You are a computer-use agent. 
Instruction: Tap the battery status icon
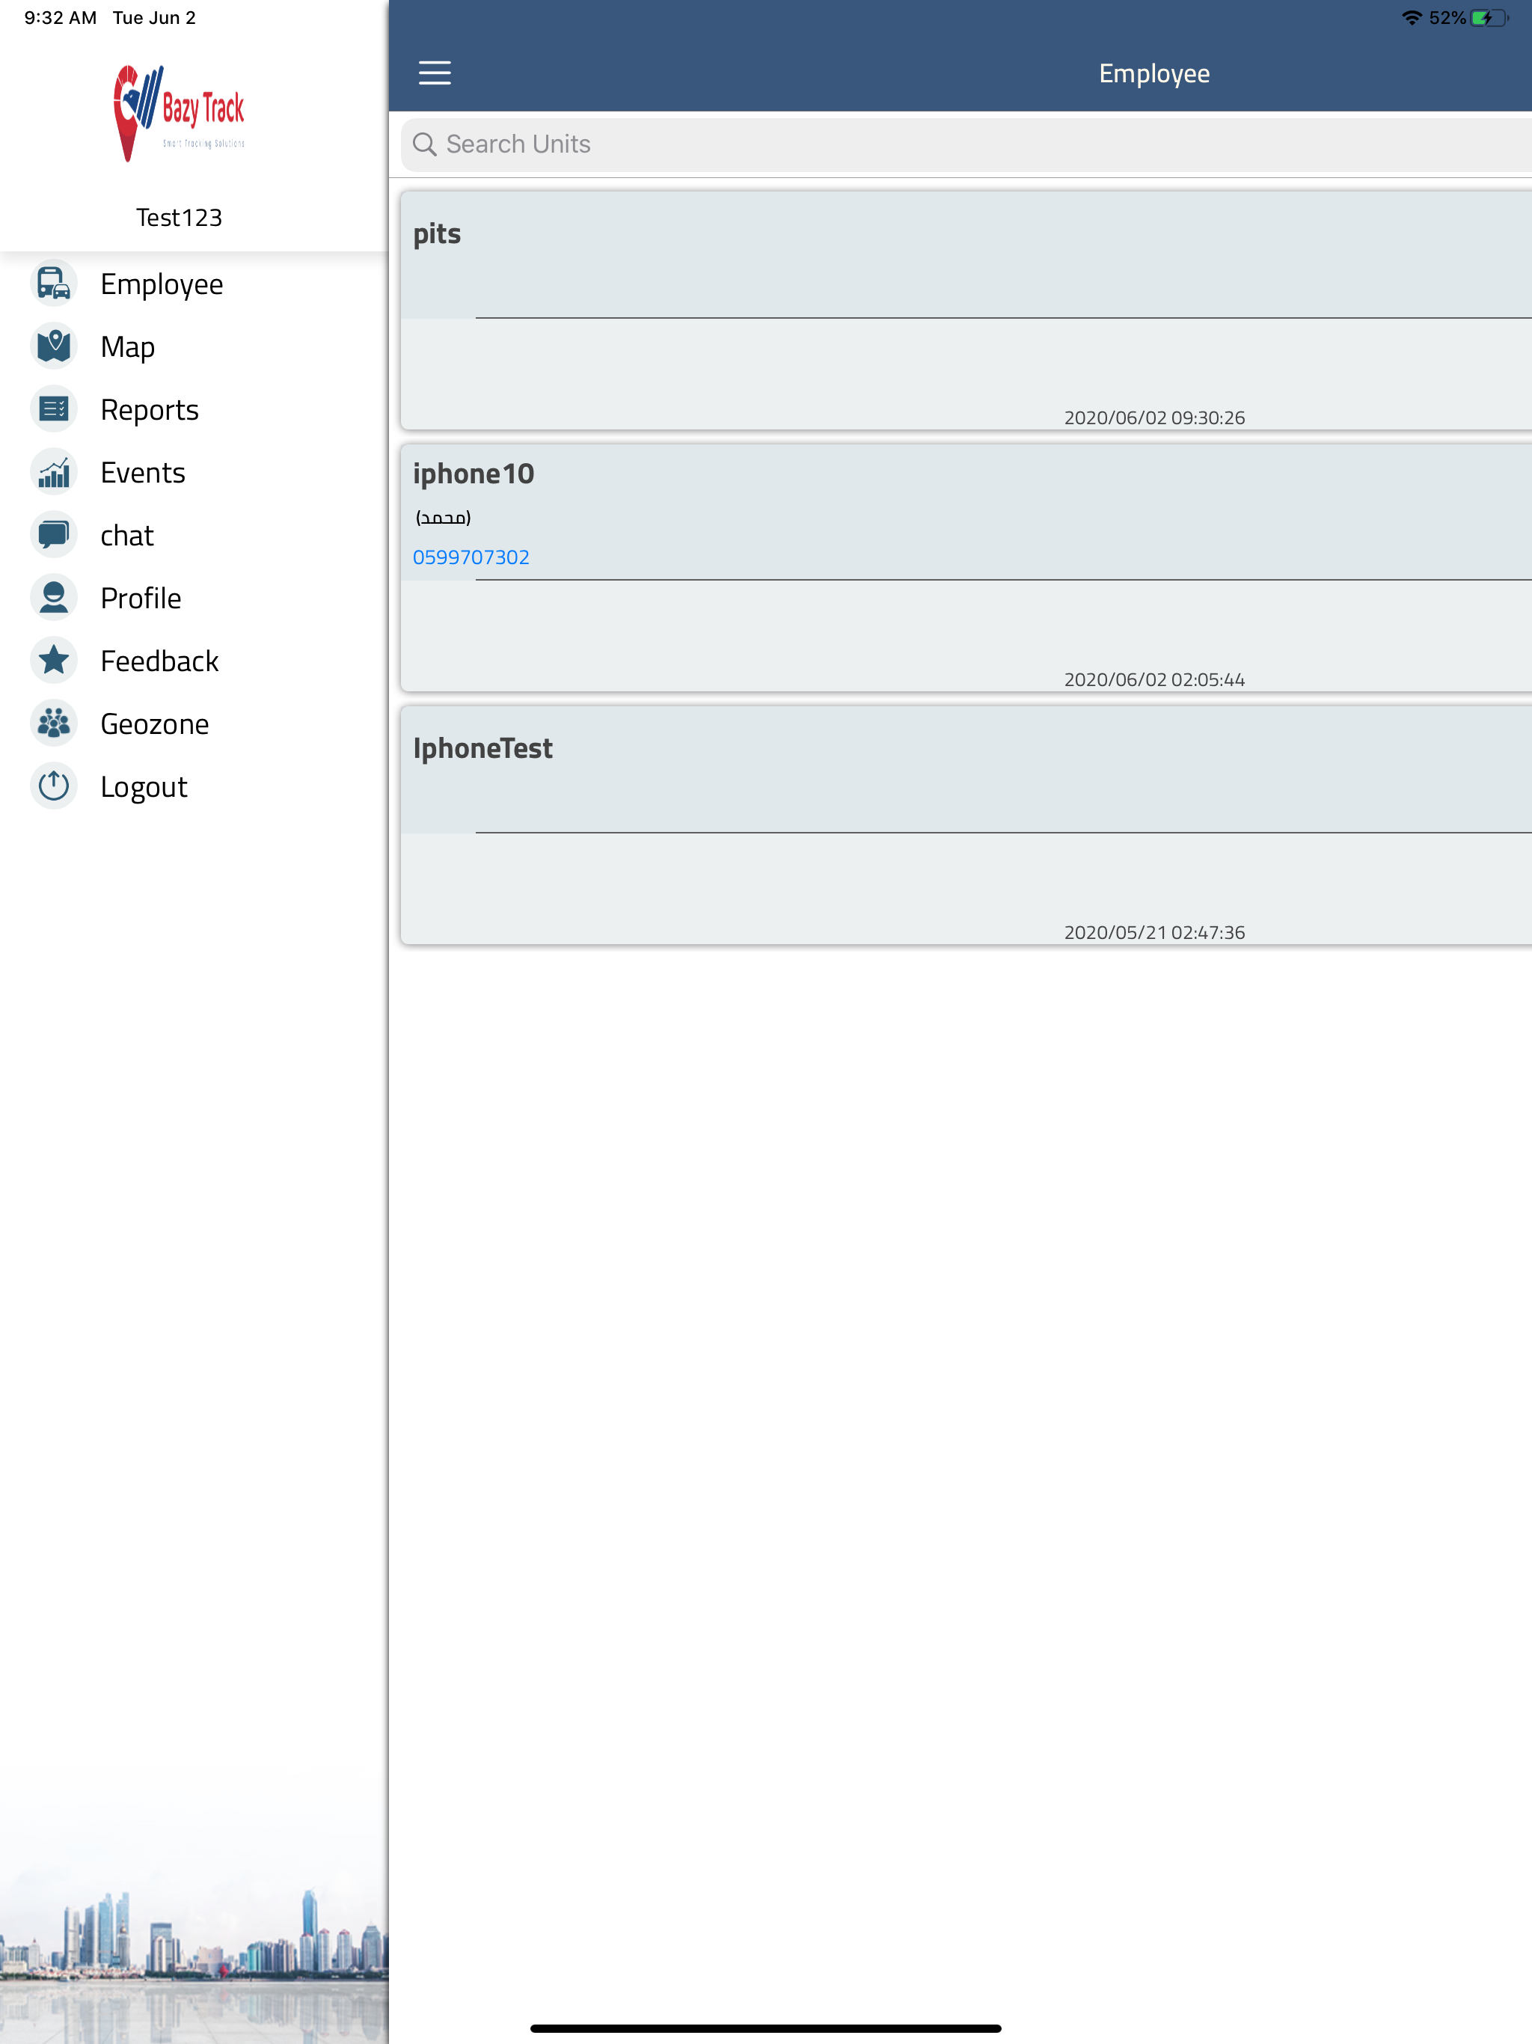(x=1489, y=17)
